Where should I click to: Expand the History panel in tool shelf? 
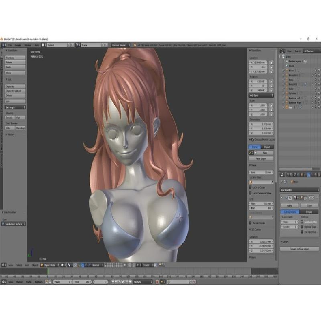pos(10,135)
